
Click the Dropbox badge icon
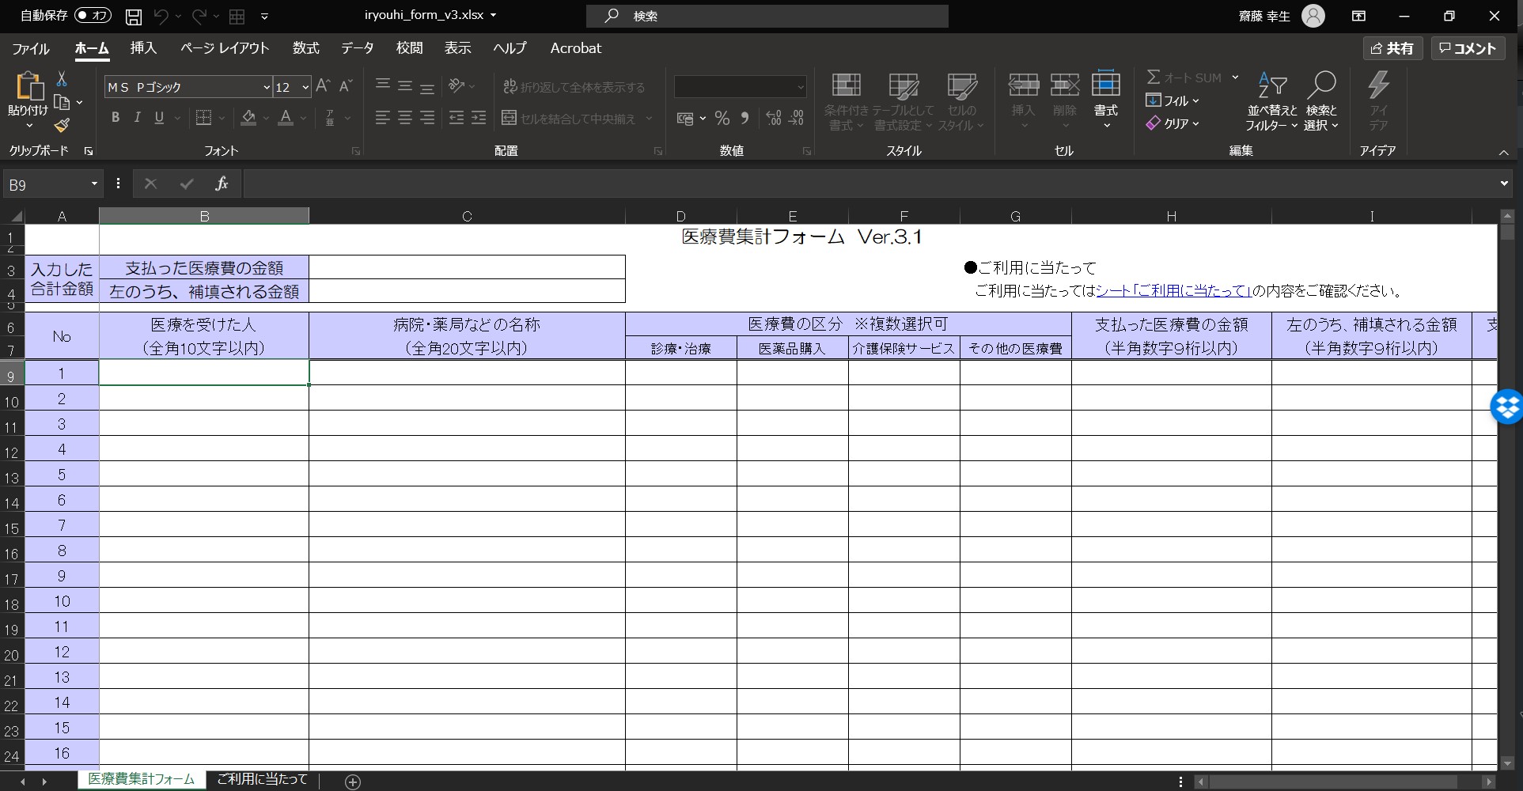[1507, 407]
